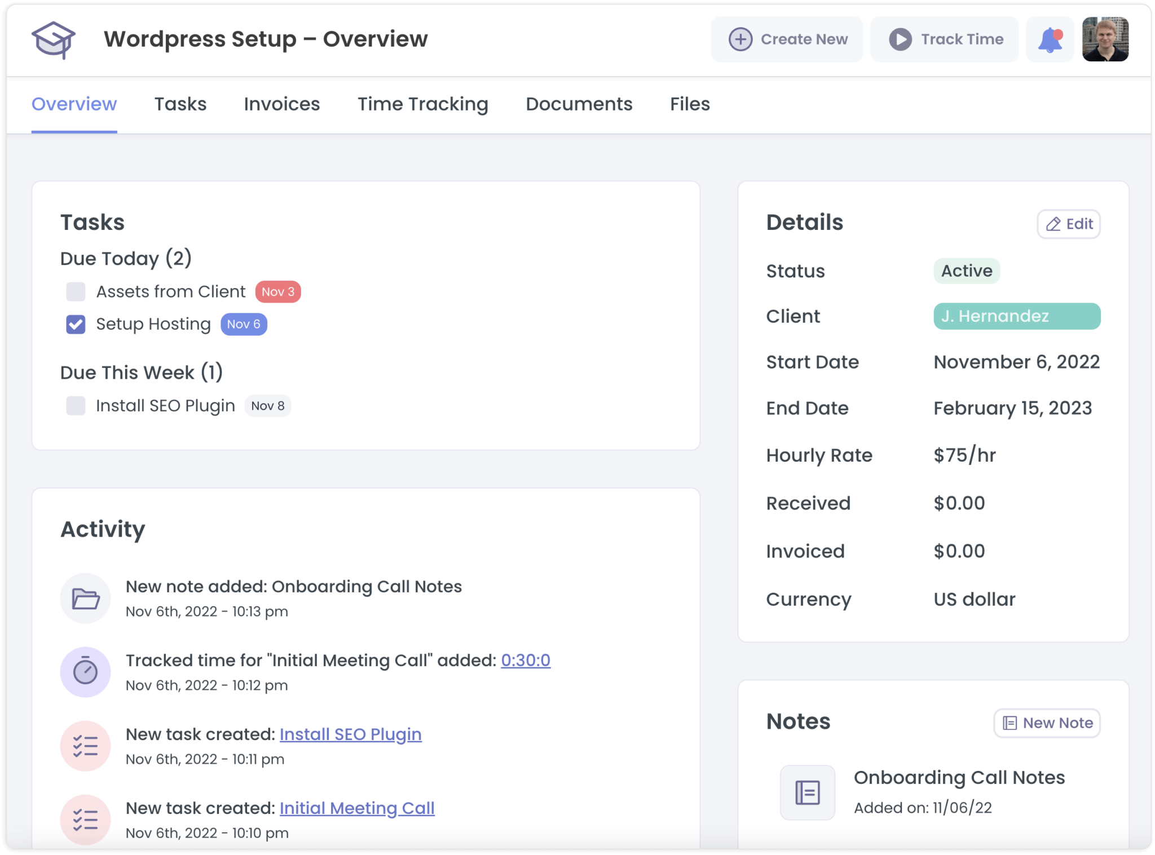Open the 0:30:0 tracked time link

[525, 660]
